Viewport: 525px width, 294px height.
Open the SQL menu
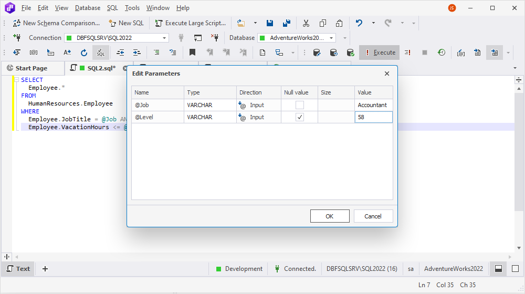tap(112, 8)
